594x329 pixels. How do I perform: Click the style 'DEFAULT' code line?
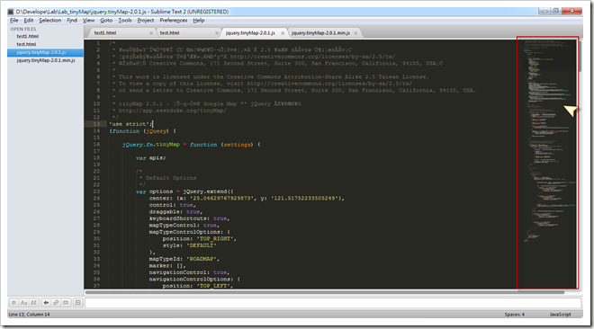tap(189, 245)
